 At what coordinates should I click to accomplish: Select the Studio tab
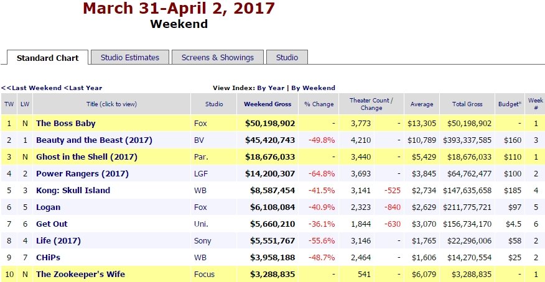(287, 57)
